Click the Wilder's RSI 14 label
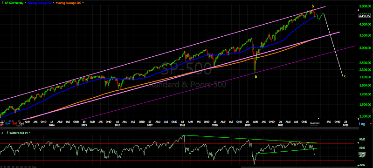The height and width of the screenshot is (168, 373). click(x=19, y=133)
